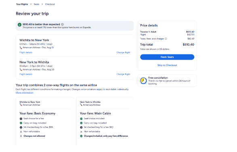Click the Free cancellation clock icon
Viewport: 237px width, 152px height.
coord(143,81)
